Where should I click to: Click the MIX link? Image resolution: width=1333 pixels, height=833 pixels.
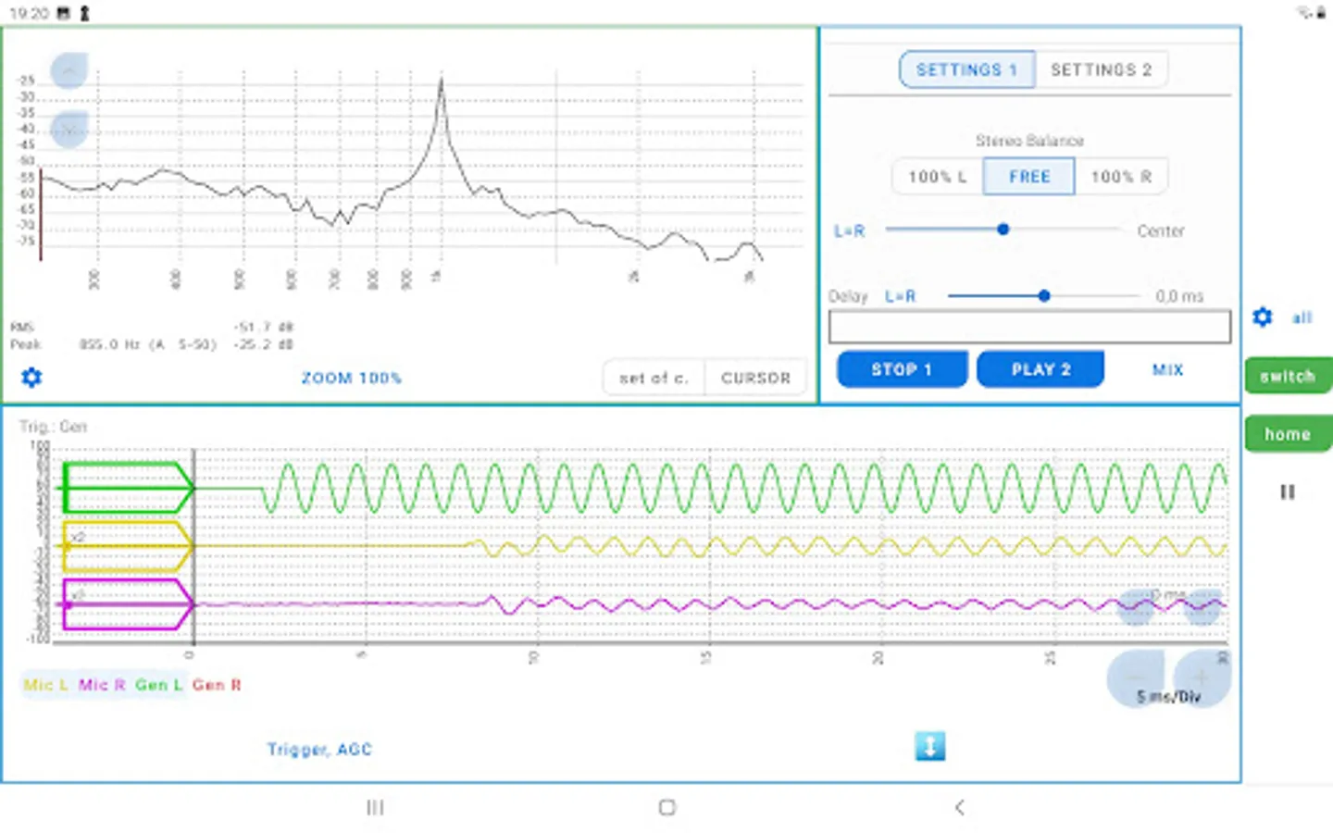point(1167,369)
